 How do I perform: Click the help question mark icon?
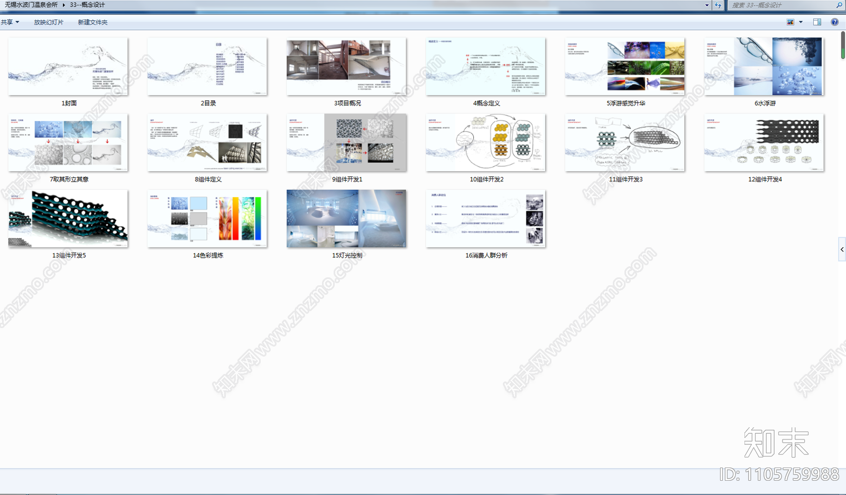(834, 22)
